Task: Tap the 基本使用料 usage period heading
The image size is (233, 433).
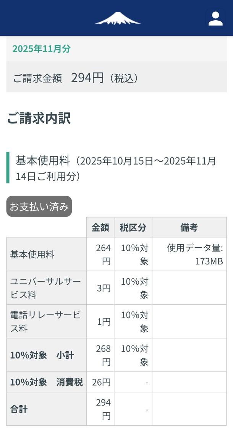Action: (116, 168)
